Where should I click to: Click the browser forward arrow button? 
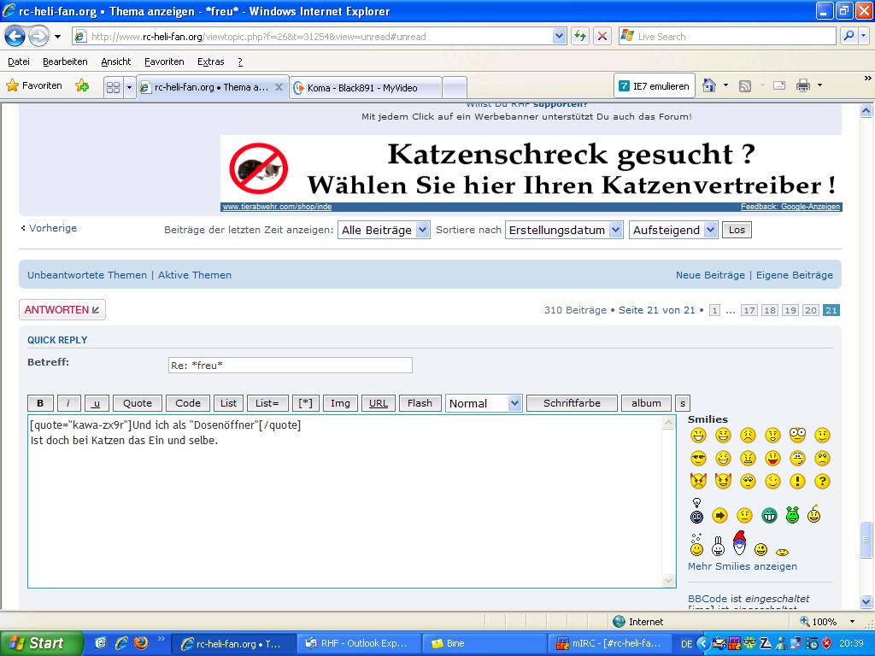[x=38, y=37]
